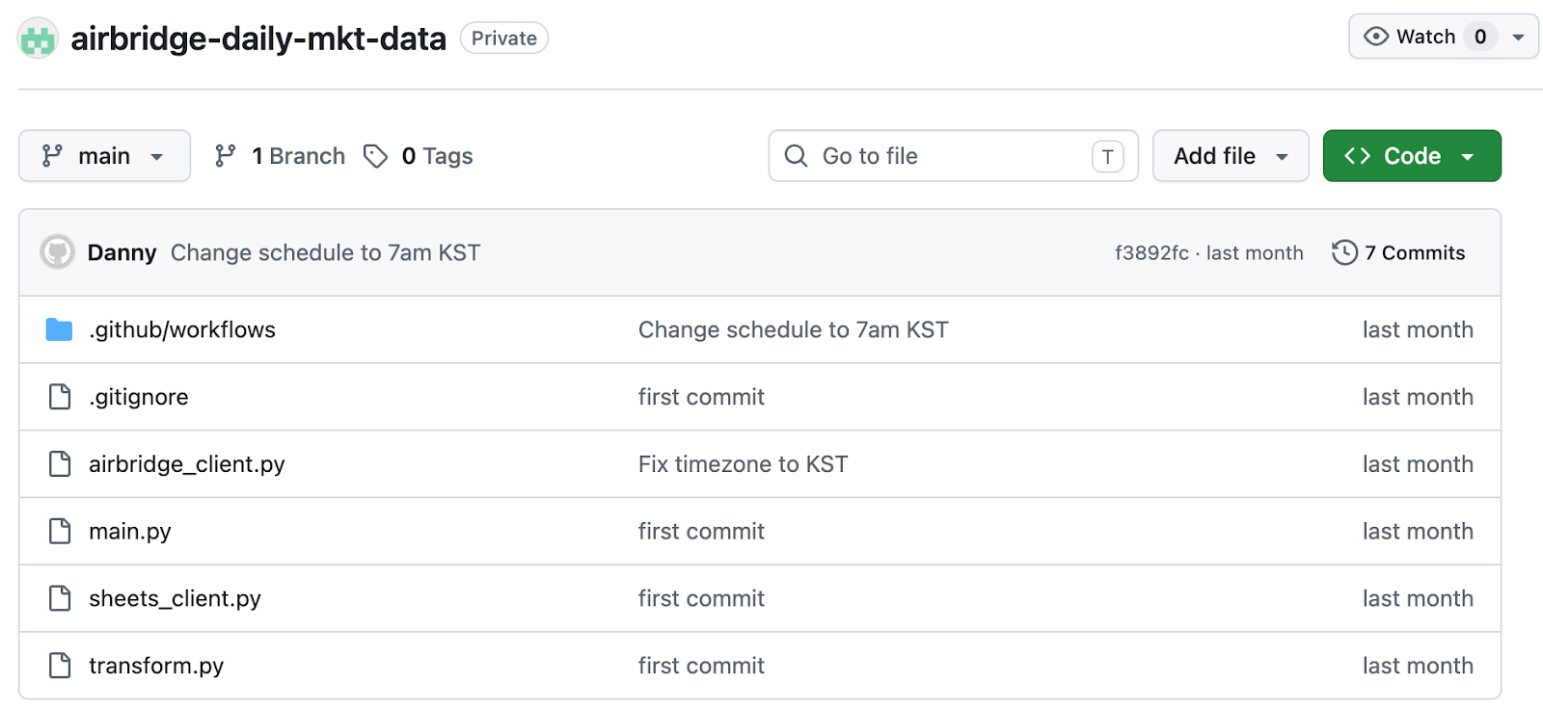This screenshot has width=1543, height=708.
Task: Open first commit message in the main.py row
Action: click(701, 532)
